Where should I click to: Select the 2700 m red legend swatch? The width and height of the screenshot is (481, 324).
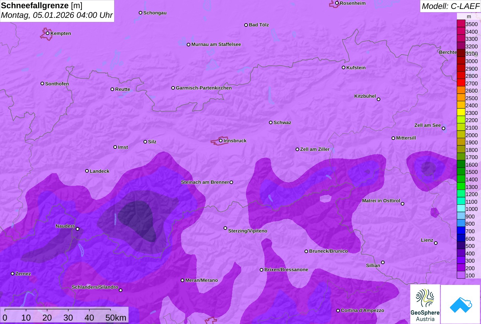click(461, 83)
